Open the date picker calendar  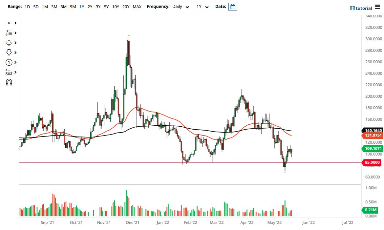tap(233, 7)
